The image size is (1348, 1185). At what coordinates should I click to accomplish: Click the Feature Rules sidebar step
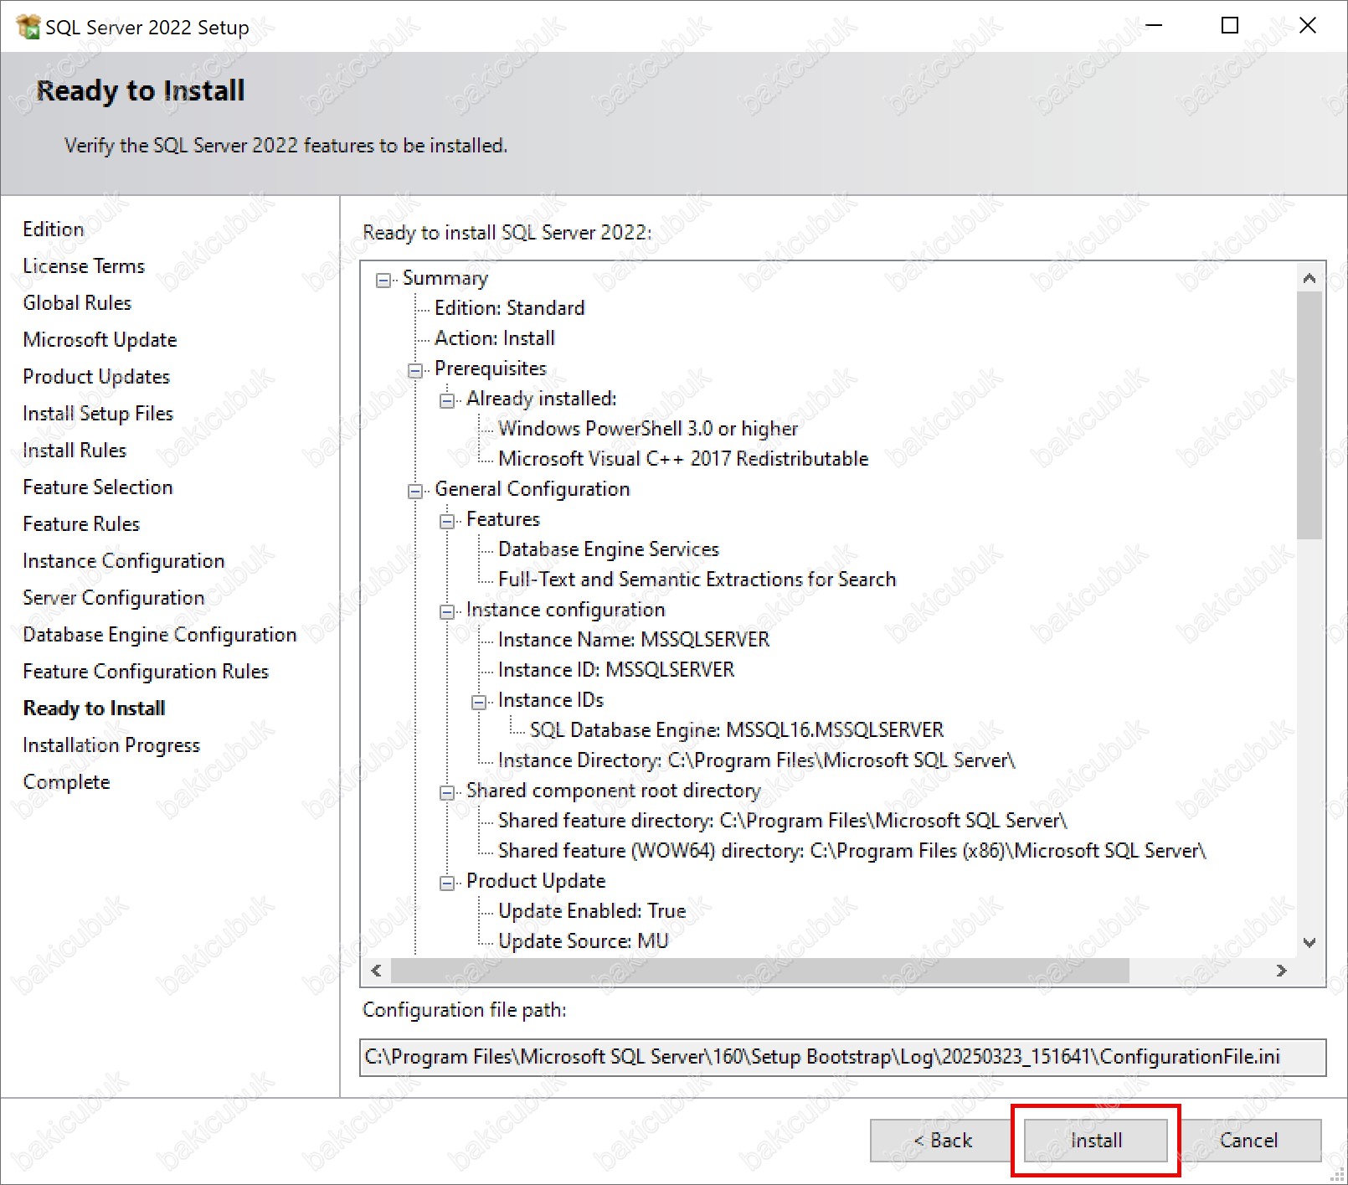81,524
